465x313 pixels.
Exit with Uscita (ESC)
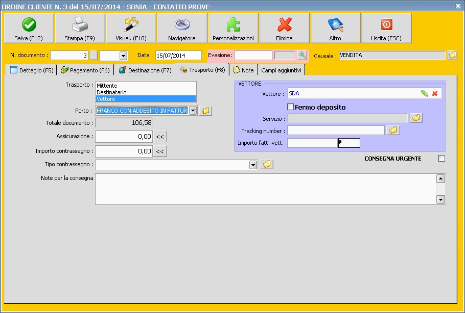coord(386,29)
